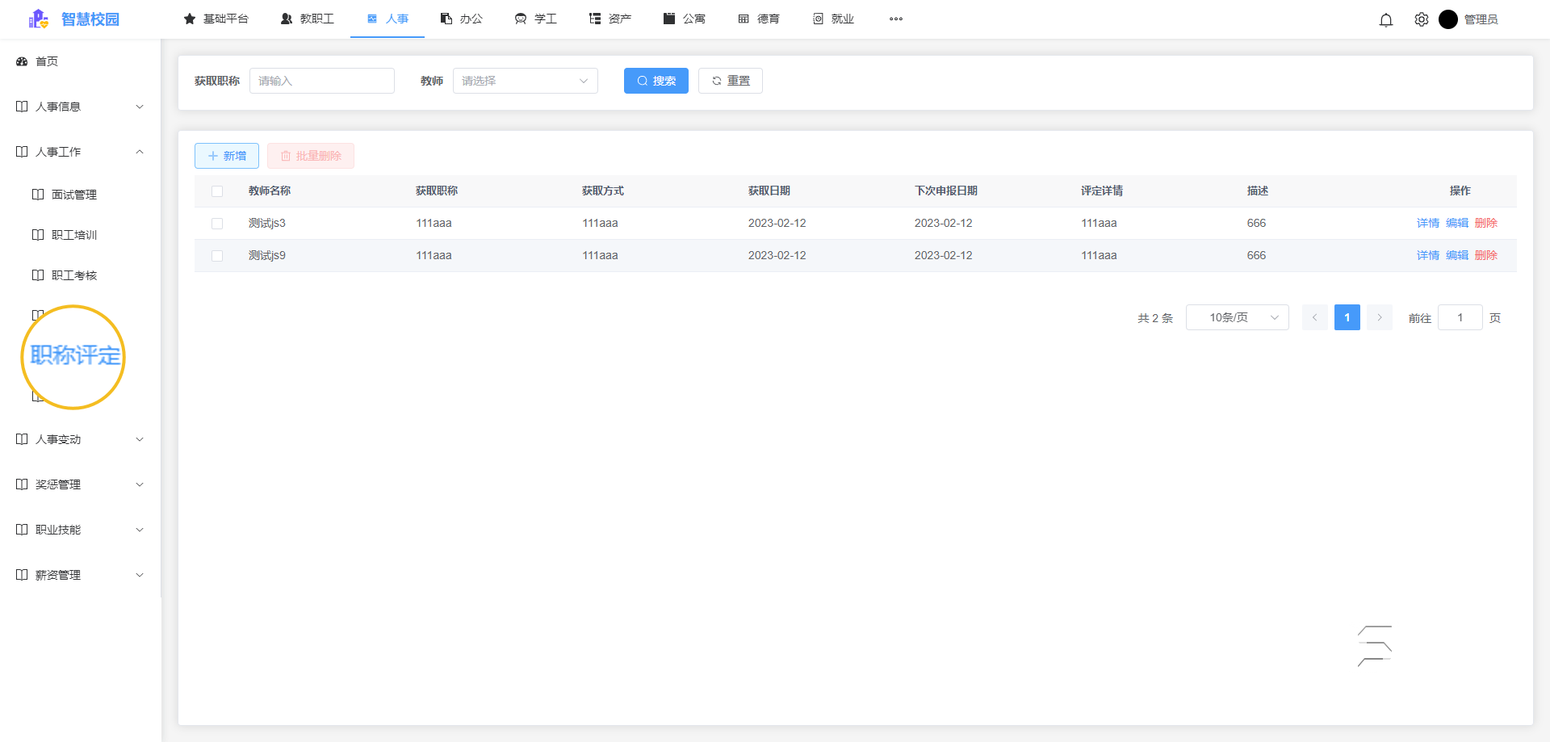Open the 教师 select dropdown
Image resolution: width=1550 pixels, height=742 pixels.
(x=525, y=81)
